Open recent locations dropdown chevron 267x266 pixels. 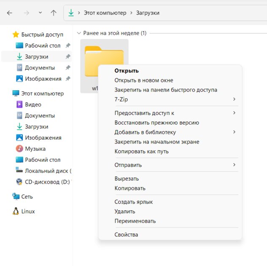click(40, 13)
